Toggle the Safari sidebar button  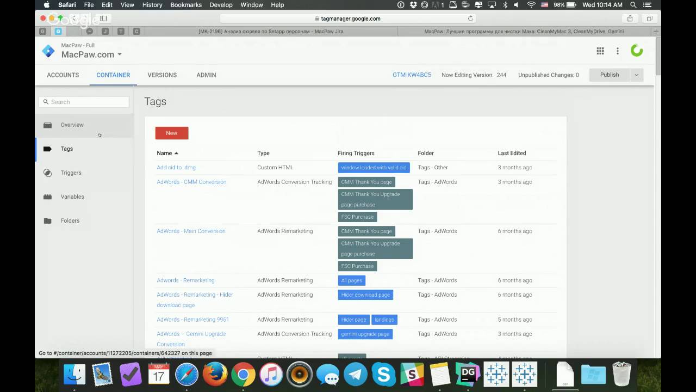pos(103,18)
